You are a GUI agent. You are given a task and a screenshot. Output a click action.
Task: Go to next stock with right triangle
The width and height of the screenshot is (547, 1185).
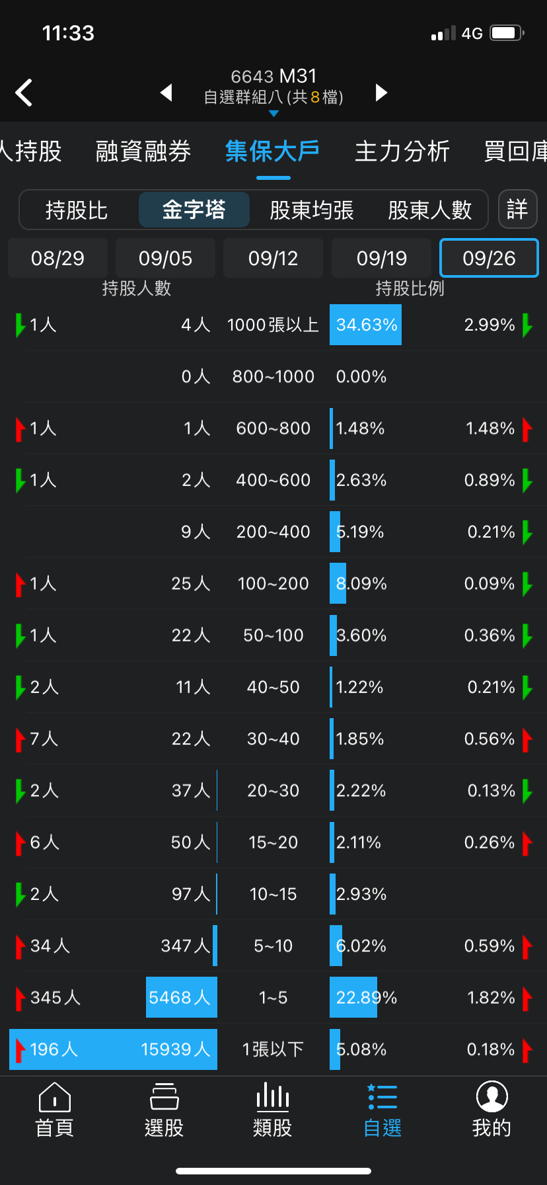point(381,93)
